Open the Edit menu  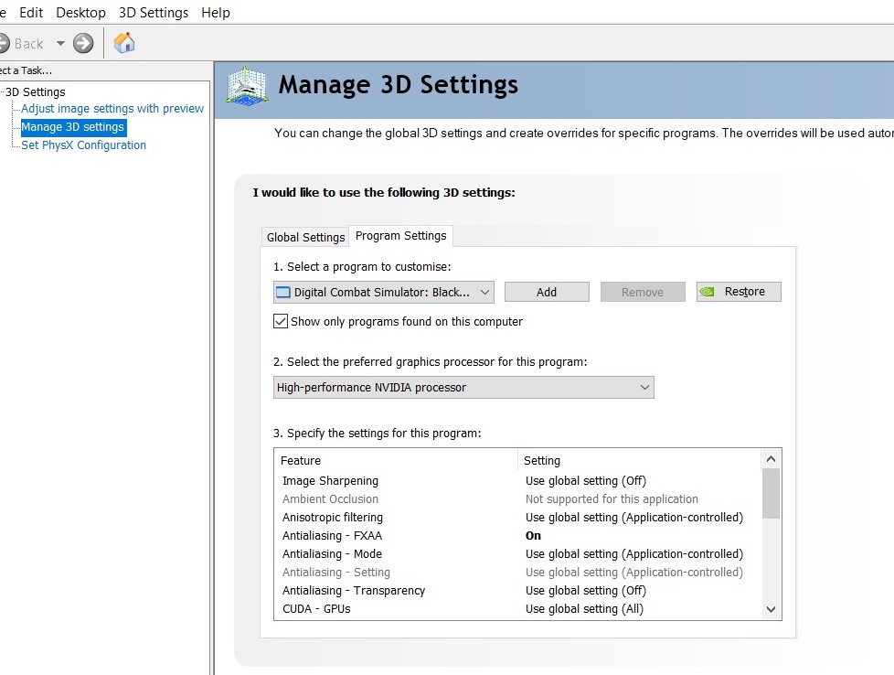coord(31,13)
